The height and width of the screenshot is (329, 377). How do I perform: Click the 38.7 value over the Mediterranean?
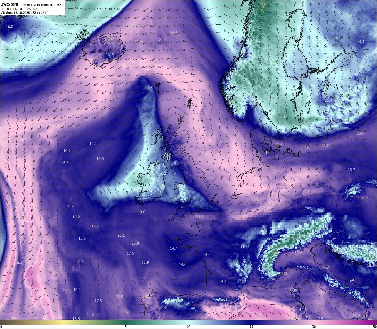click(274, 310)
